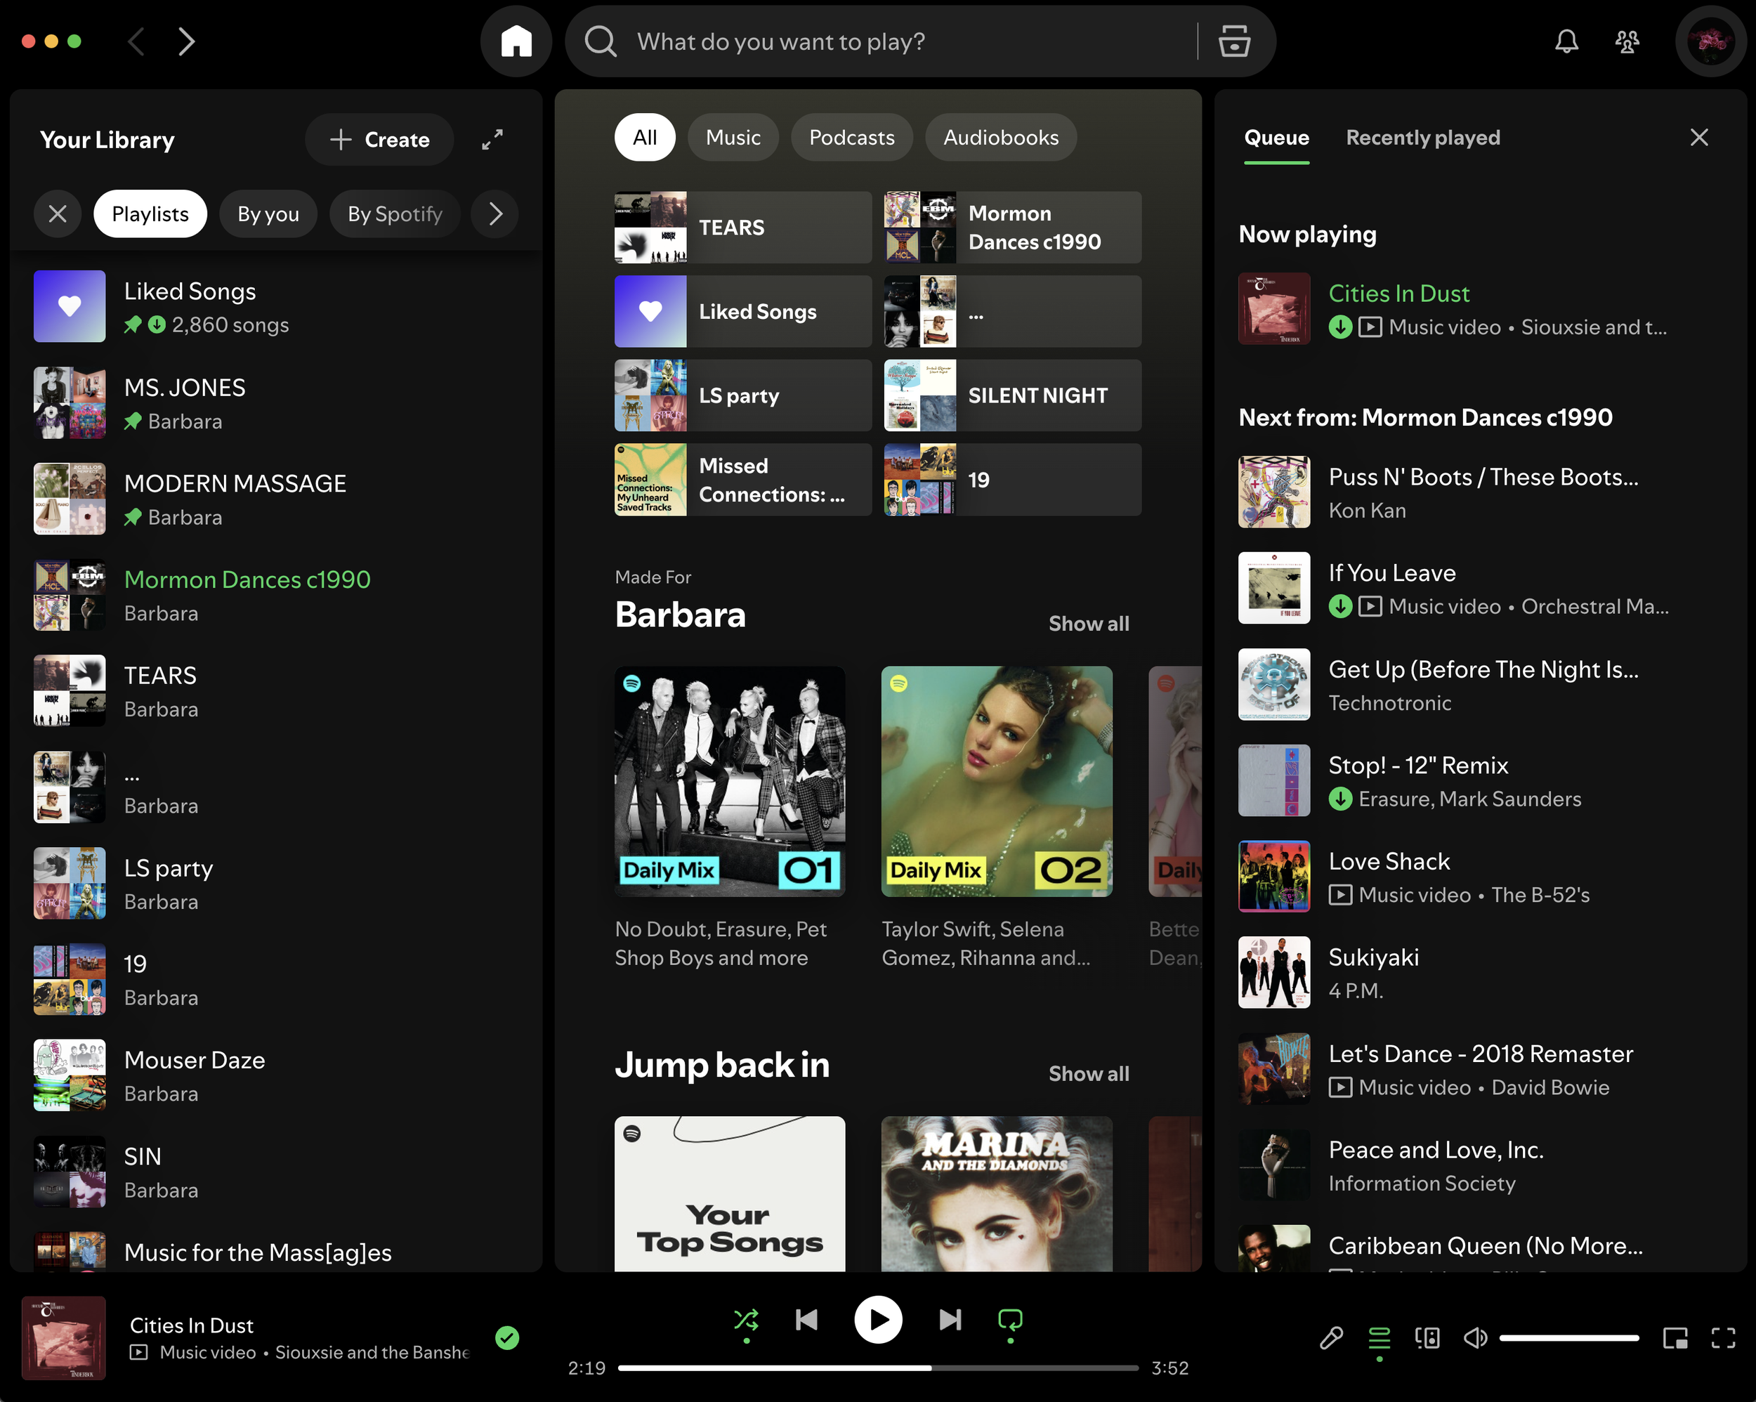The image size is (1756, 1402).
Task: Open the notifications bell
Action: [x=1566, y=41]
